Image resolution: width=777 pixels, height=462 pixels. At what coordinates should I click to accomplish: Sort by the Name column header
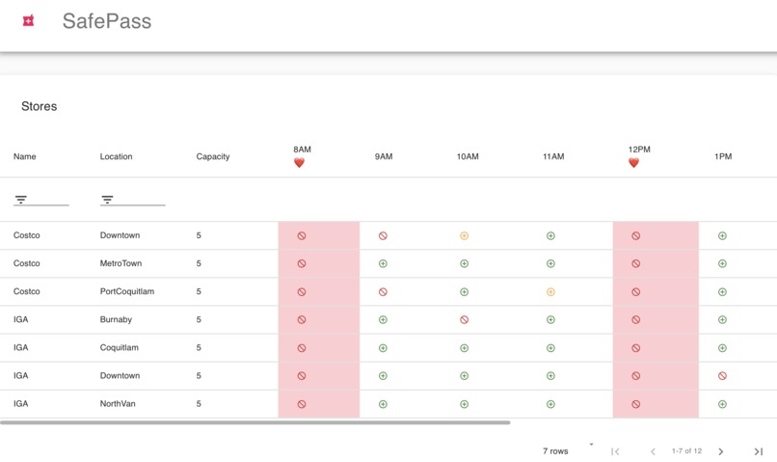point(25,156)
